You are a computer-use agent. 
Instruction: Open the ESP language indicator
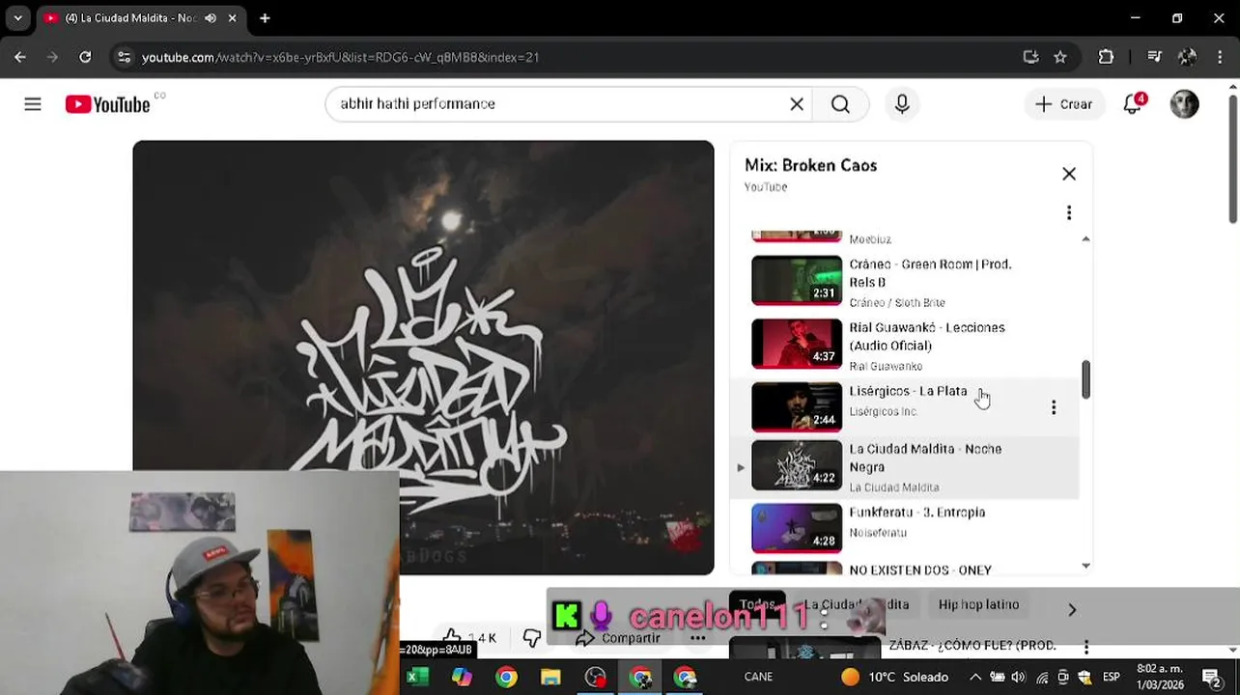[x=1111, y=677]
